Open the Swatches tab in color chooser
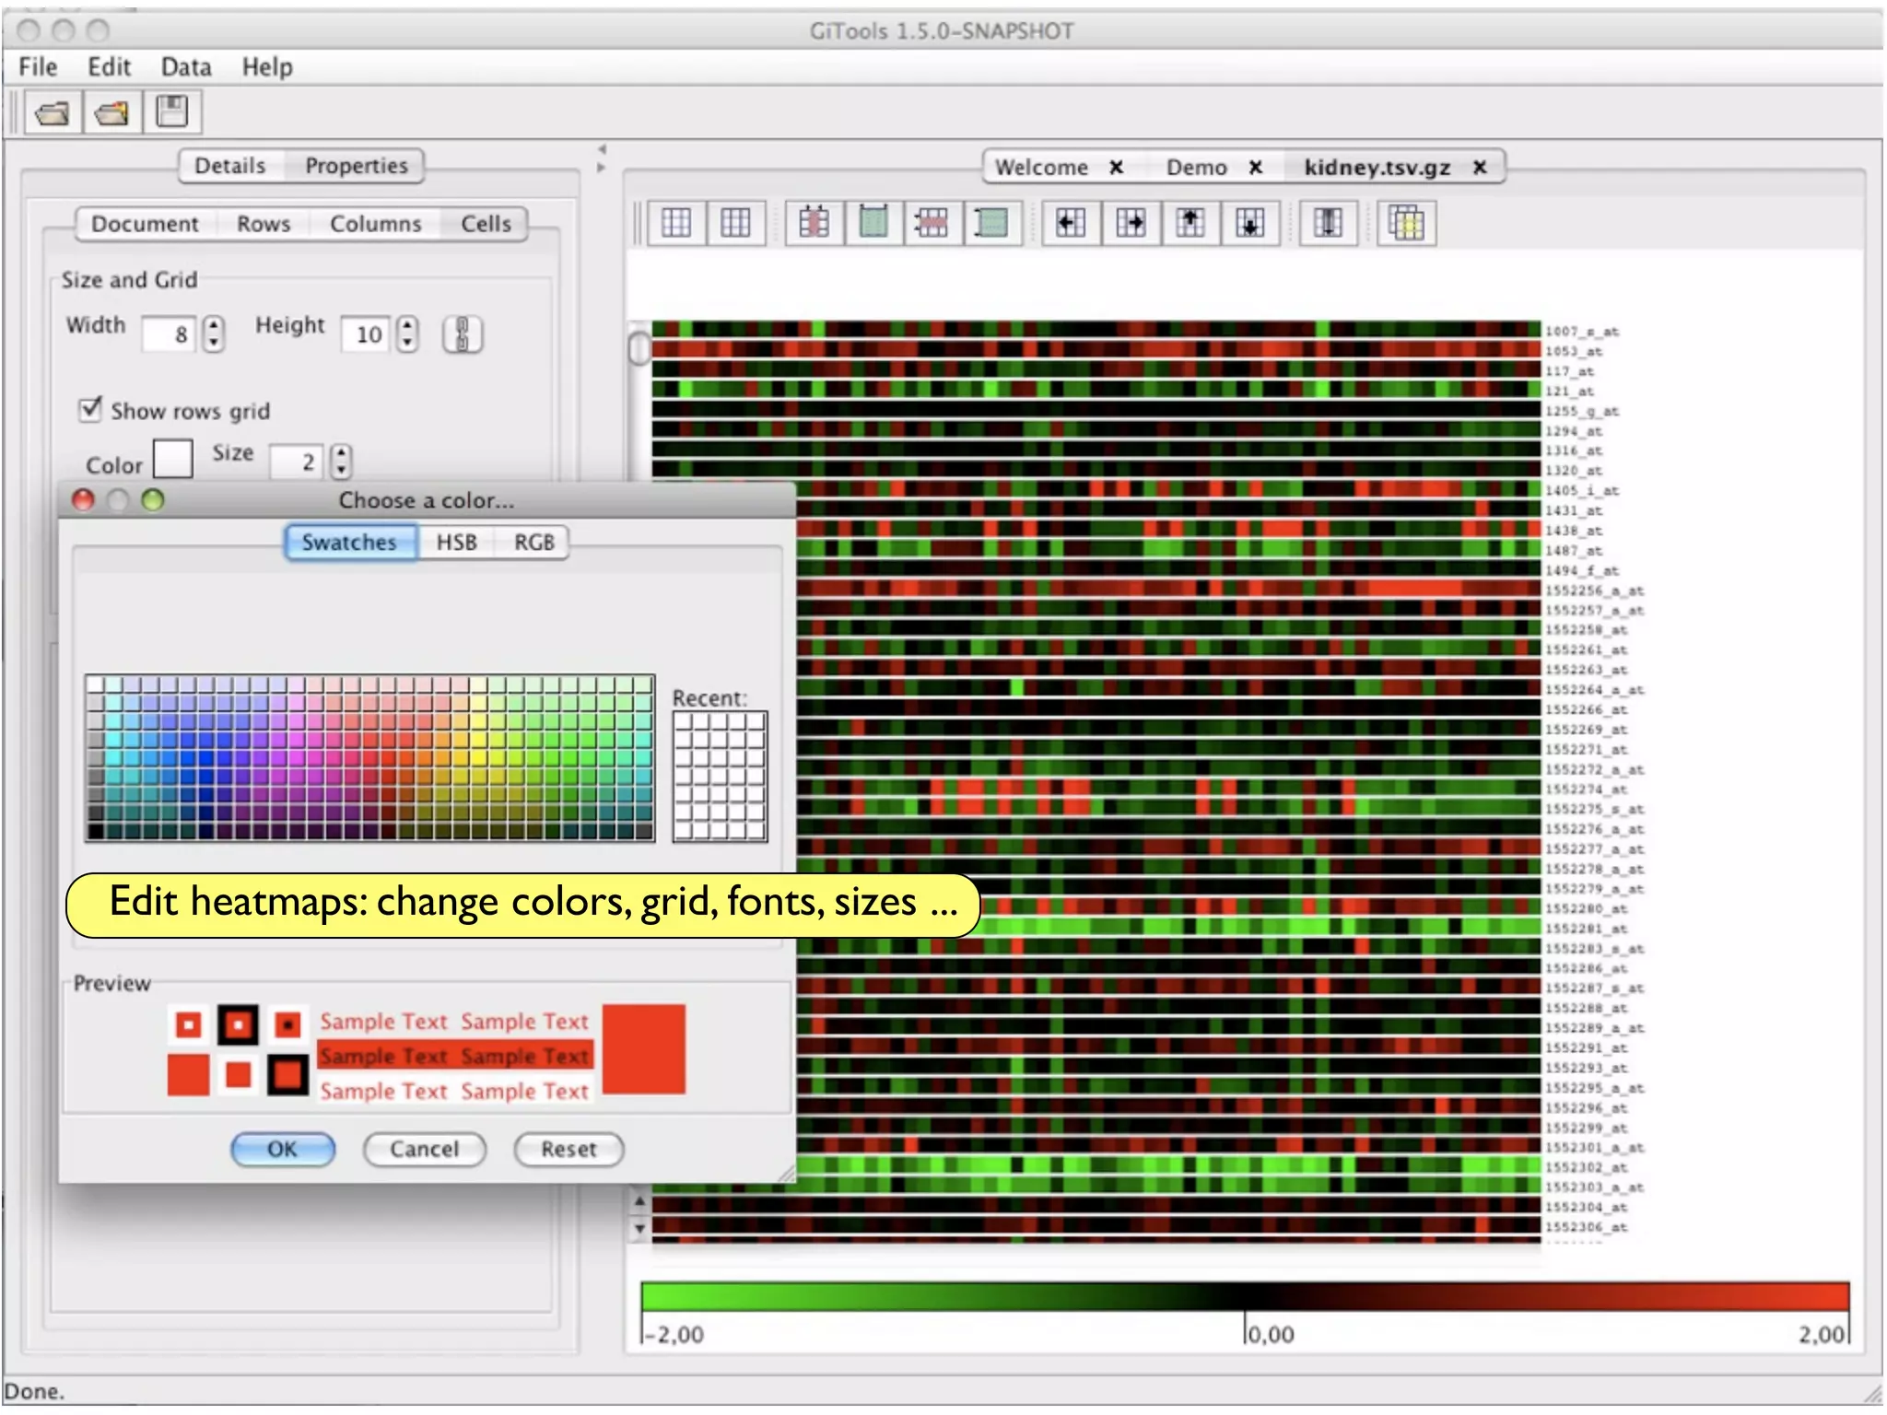The width and height of the screenshot is (1887, 1415). (349, 542)
